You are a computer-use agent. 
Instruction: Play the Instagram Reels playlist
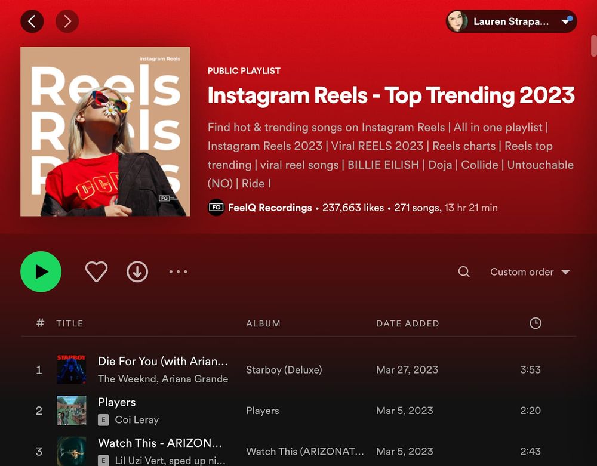coord(41,272)
